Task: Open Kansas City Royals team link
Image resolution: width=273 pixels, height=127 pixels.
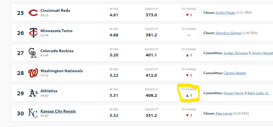Action: point(58,111)
